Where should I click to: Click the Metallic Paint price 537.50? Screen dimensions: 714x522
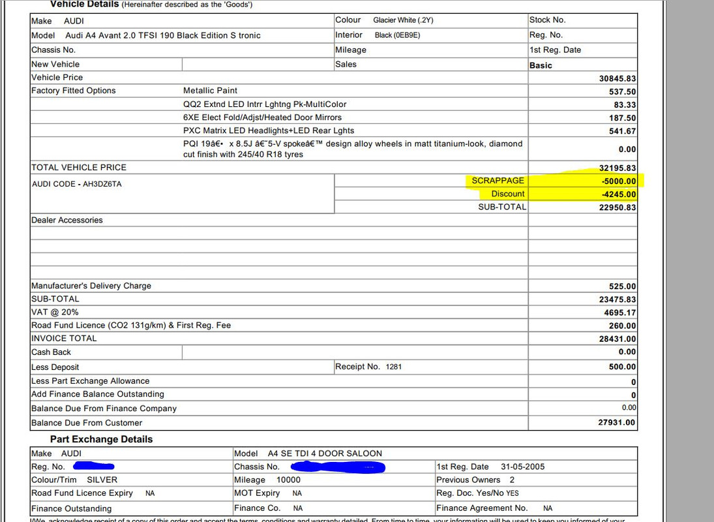[x=622, y=91]
